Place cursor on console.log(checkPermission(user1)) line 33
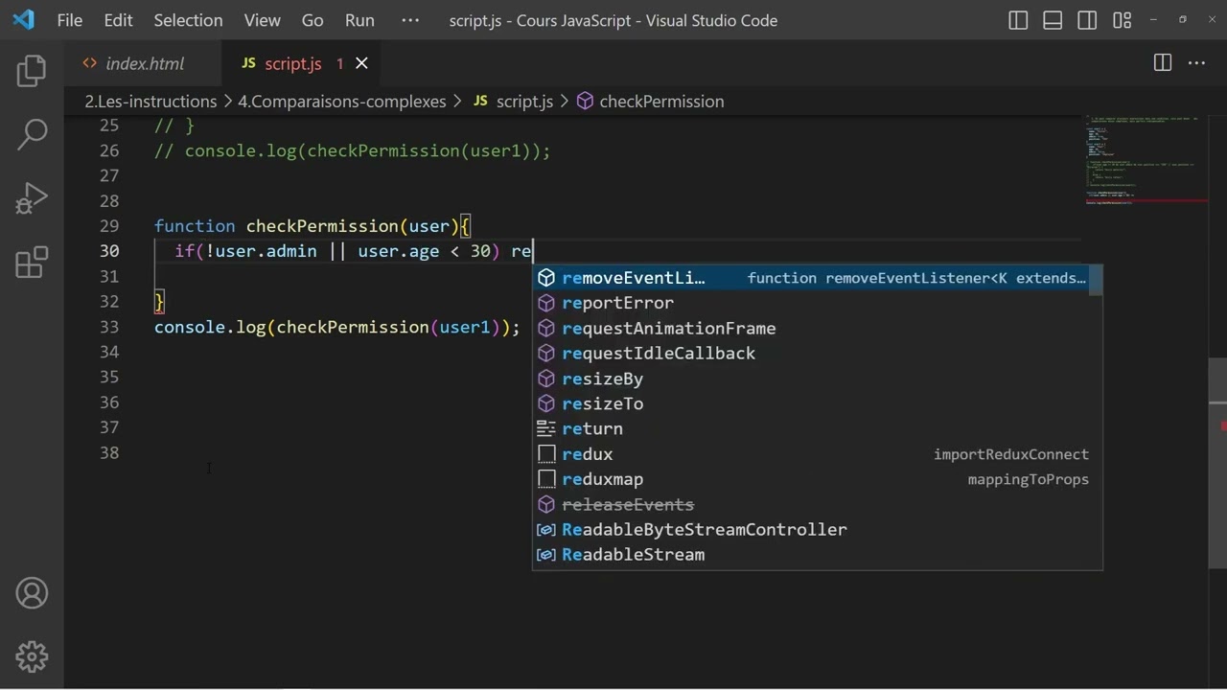 [336, 327]
